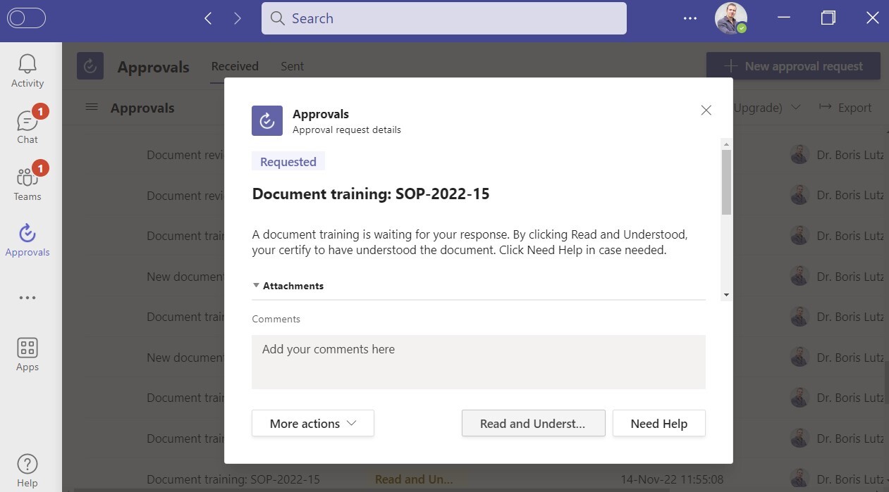This screenshot has height=492, width=889.
Task: Click the Read and Un... status in list
Action: coord(414,479)
